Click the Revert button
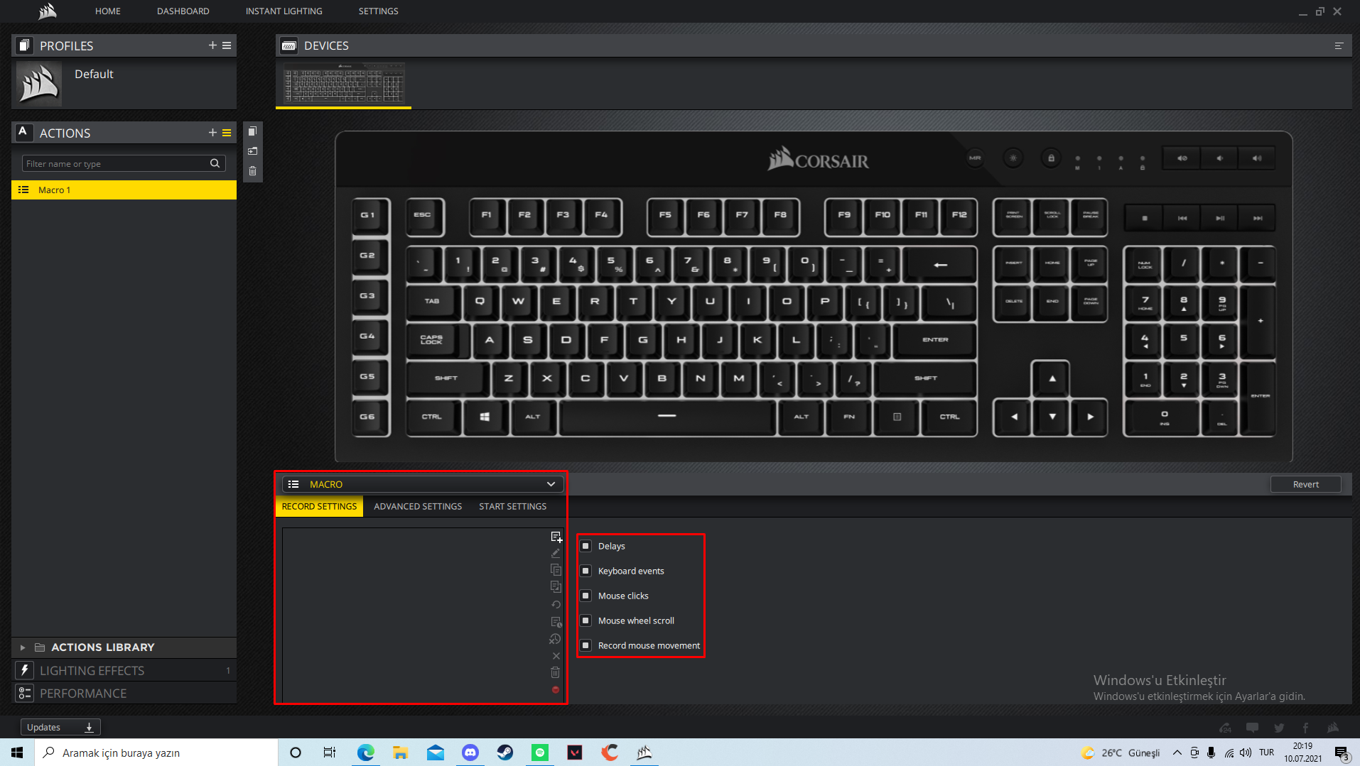 click(1305, 484)
